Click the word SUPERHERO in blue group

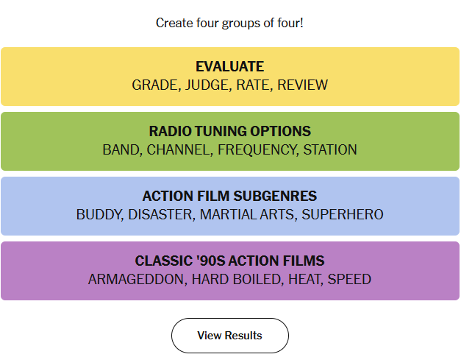[343, 215]
